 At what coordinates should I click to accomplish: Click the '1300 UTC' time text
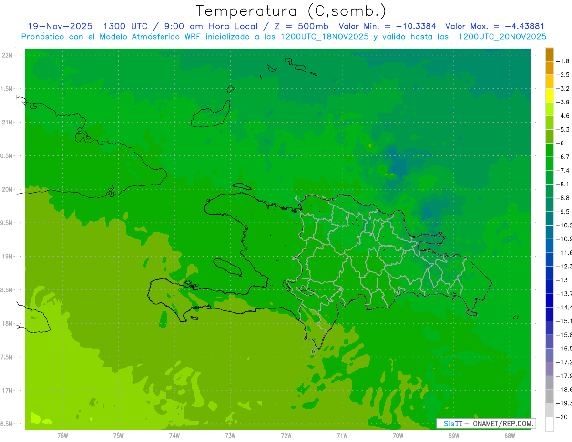coord(125,26)
